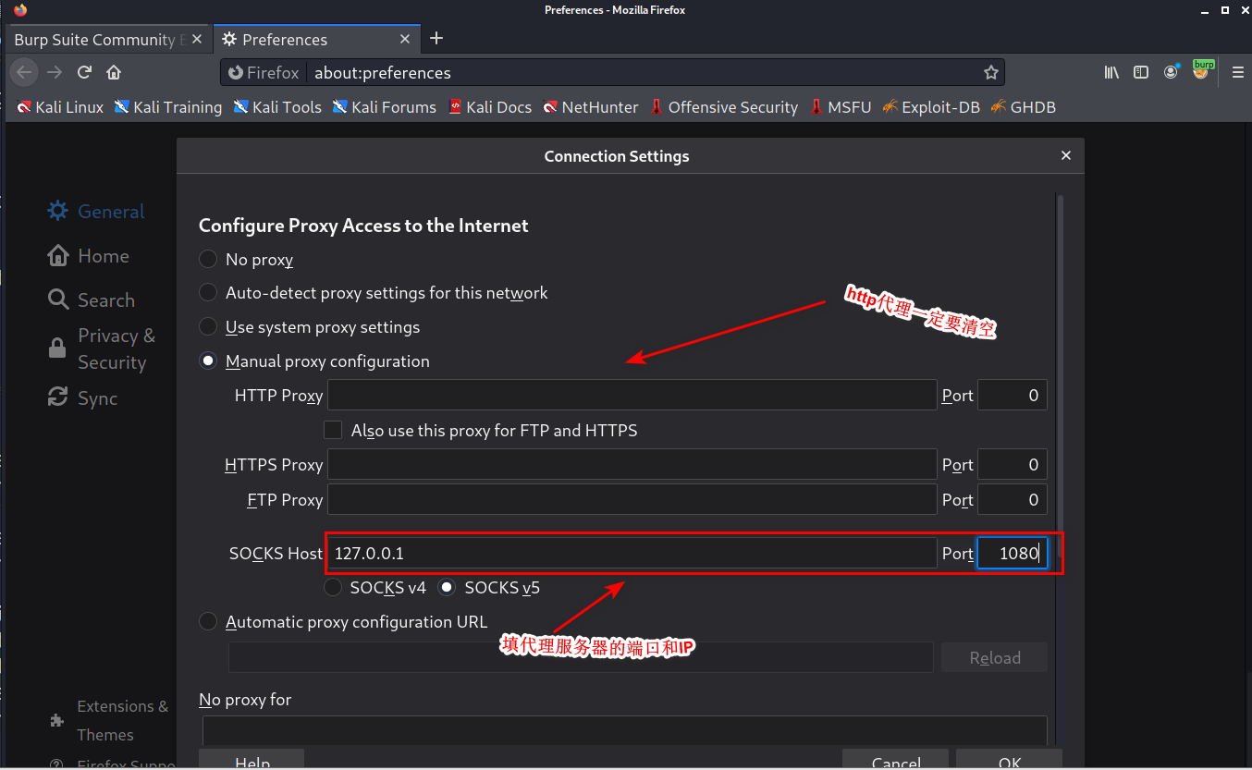
Task: Toggle the sidebar view icon
Action: coord(1141,72)
